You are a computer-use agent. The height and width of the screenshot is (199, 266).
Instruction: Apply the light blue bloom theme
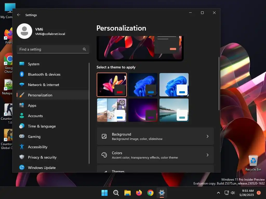point(174,85)
